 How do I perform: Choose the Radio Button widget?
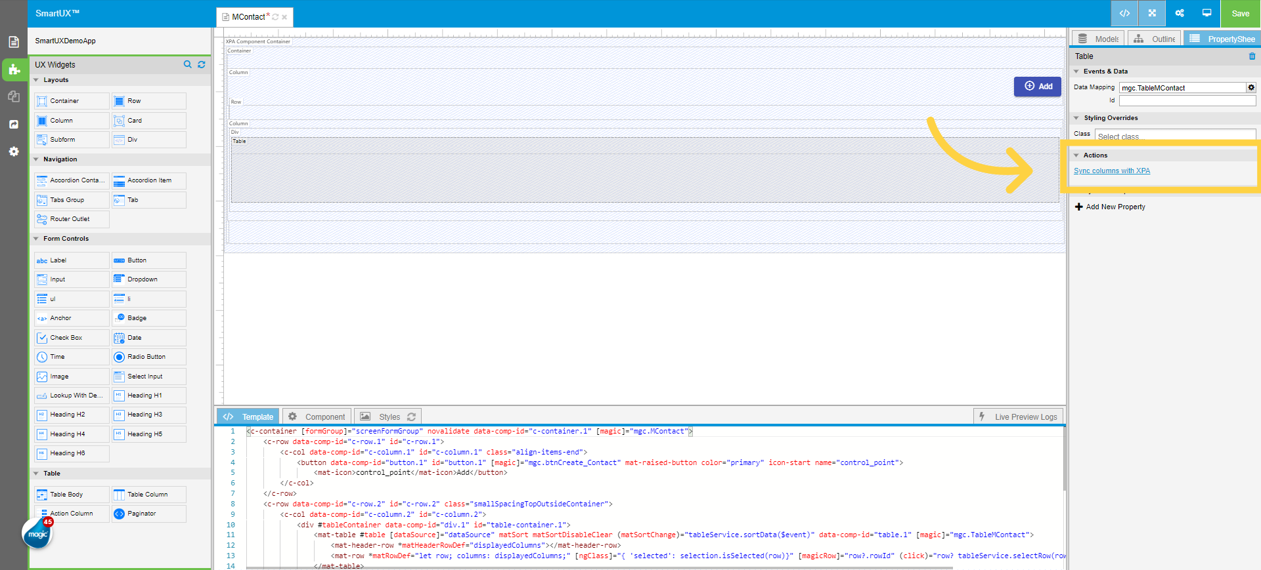click(148, 357)
